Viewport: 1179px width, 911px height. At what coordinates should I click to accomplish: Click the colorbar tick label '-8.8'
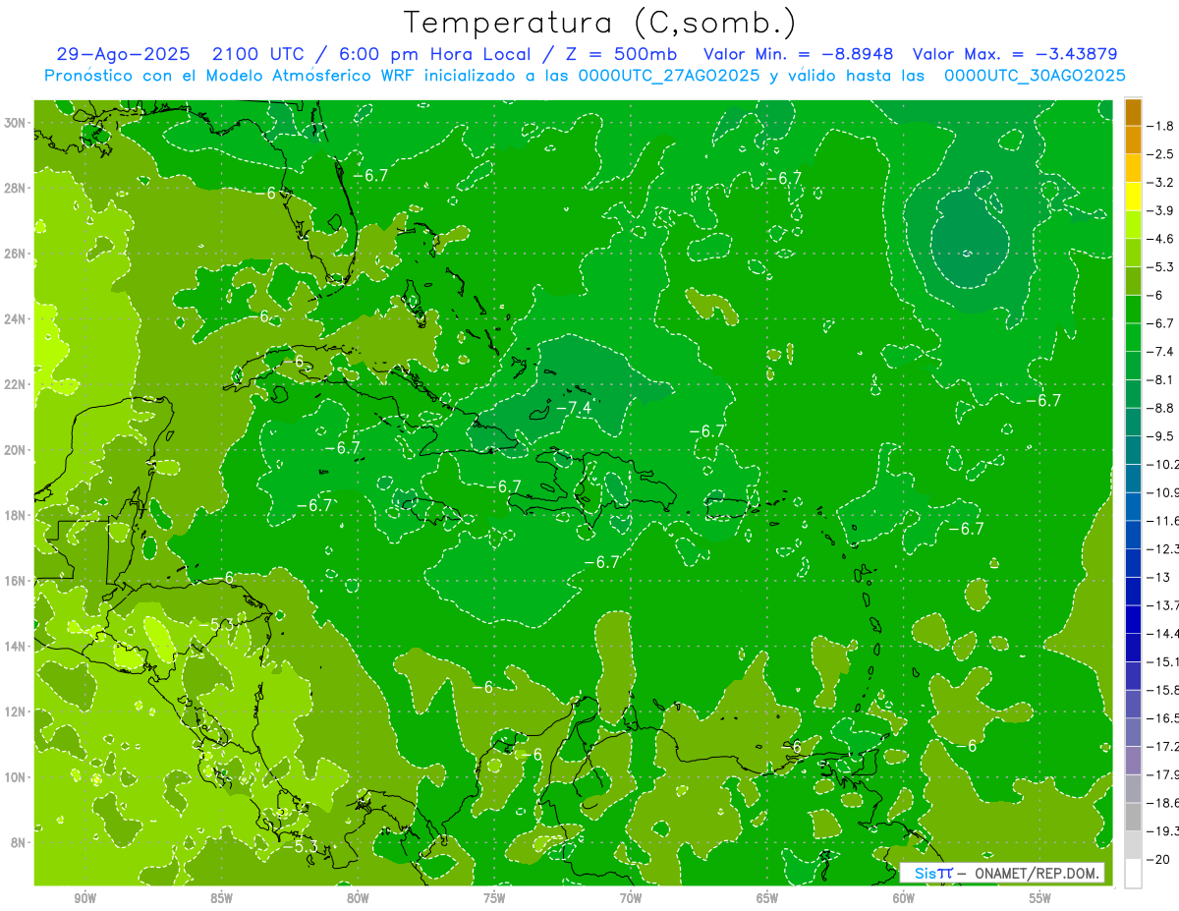click(1160, 408)
